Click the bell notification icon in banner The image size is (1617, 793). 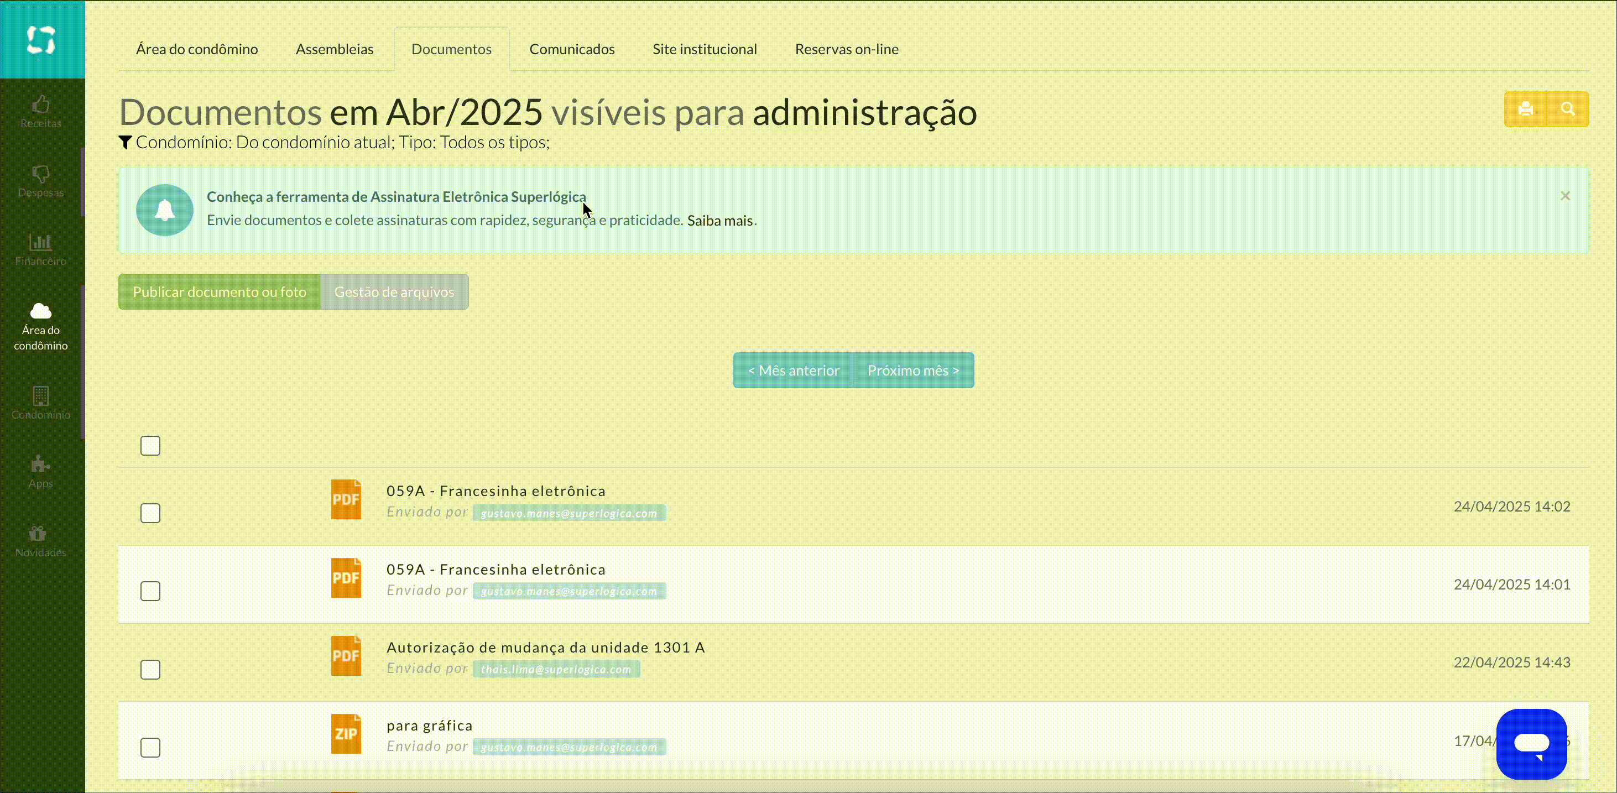click(164, 210)
